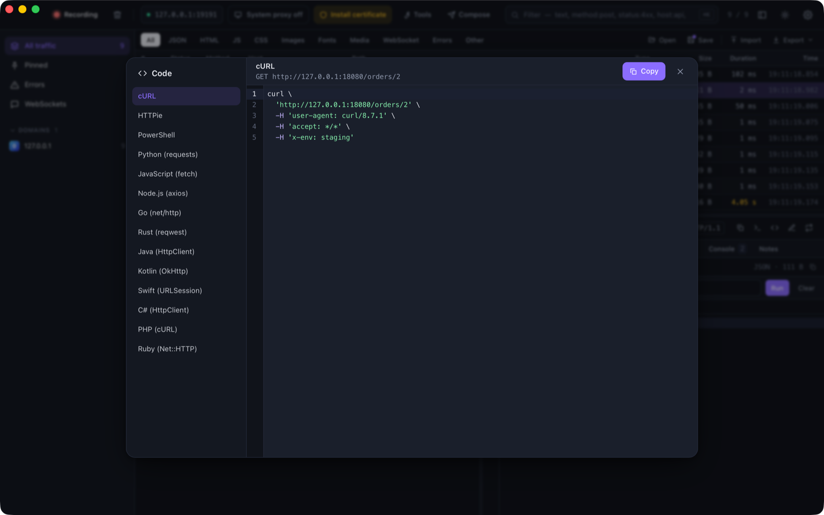The image size is (824, 515).
Task: Select Swift (URLSession) snippet
Action: tap(186, 290)
